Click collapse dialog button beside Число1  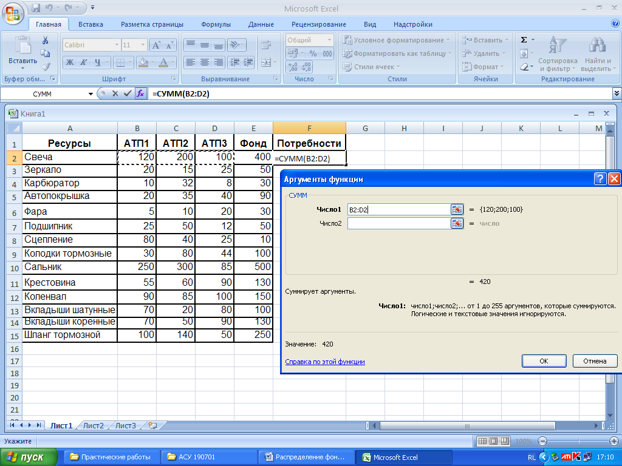coord(457,209)
